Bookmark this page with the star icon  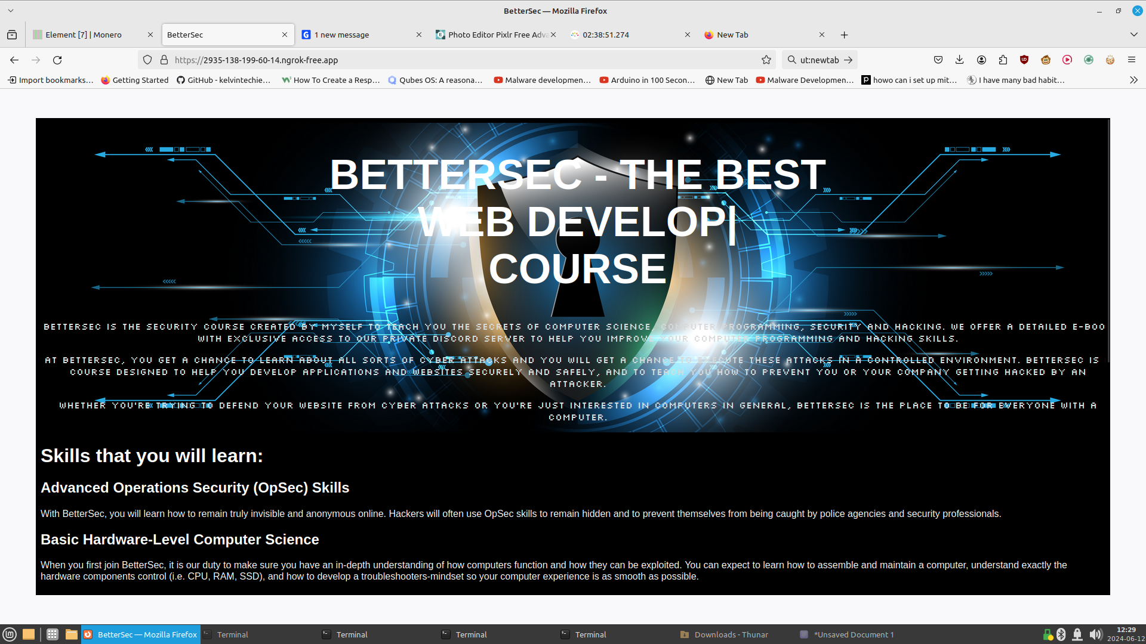(x=766, y=60)
